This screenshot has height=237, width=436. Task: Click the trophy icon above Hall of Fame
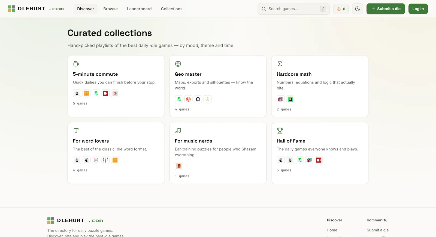[280, 131]
